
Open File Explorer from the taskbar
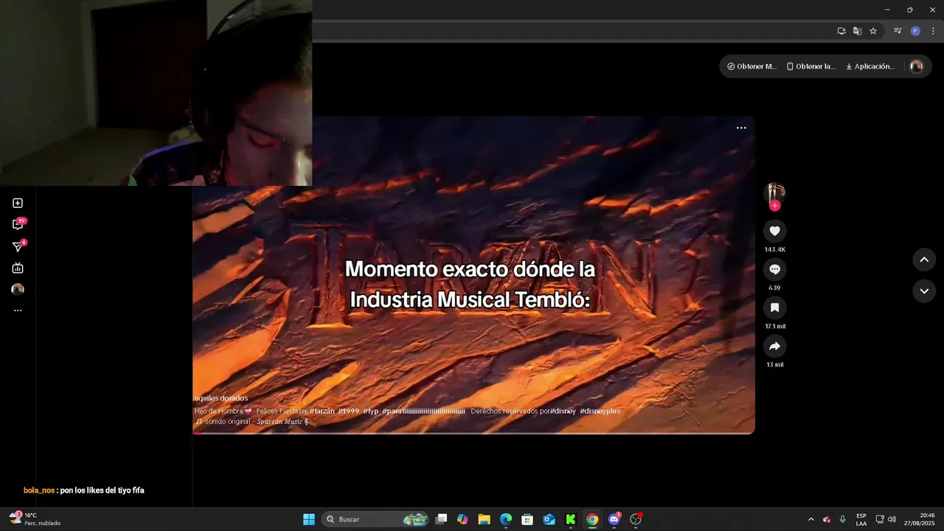484,519
